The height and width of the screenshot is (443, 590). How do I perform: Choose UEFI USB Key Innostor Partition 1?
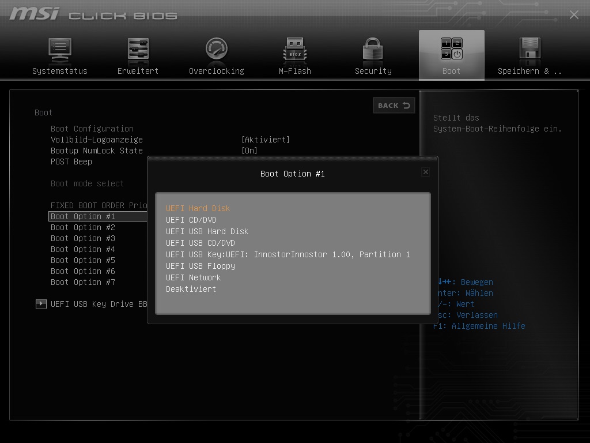click(x=288, y=254)
